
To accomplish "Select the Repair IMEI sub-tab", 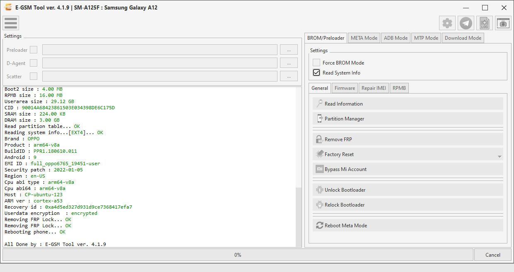I will tap(374, 88).
